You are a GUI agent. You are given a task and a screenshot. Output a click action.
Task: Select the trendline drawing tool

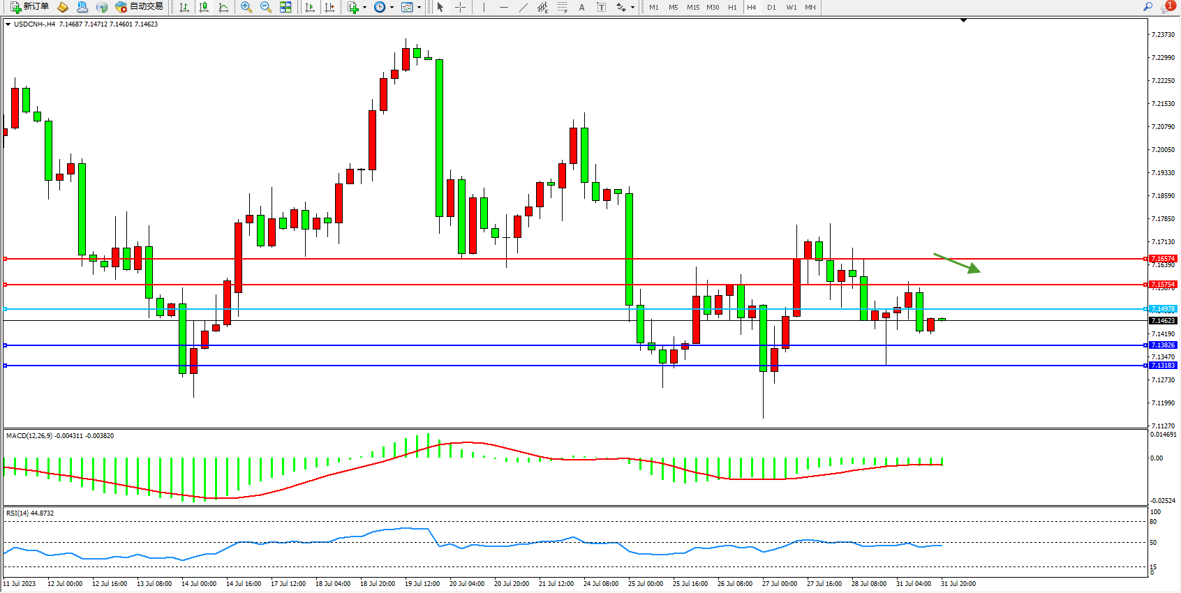click(x=523, y=7)
